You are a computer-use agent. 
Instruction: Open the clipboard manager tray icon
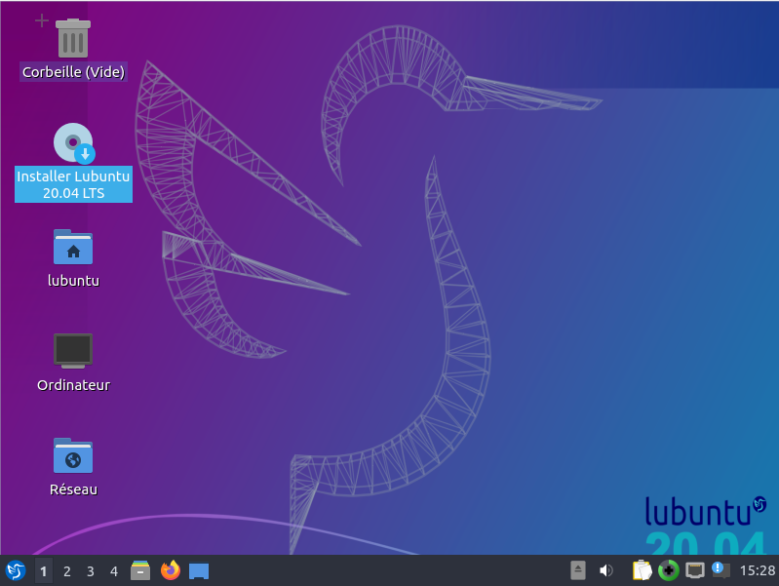(x=642, y=570)
